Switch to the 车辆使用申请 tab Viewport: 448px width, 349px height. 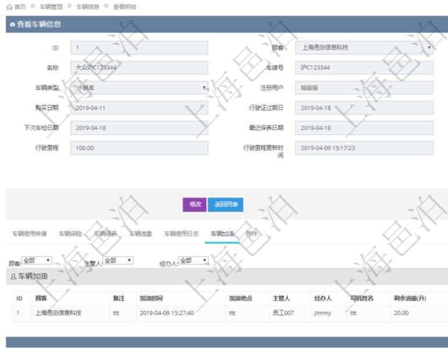point(30,234)
